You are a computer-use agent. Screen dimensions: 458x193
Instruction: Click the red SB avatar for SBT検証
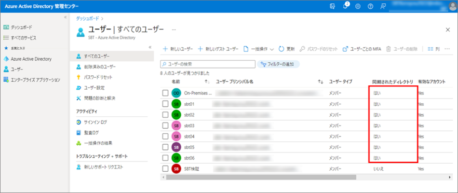click(x=176, y=169)
